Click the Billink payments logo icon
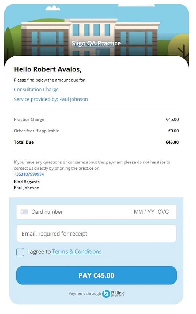196x314 pixels. coord(106,293)
